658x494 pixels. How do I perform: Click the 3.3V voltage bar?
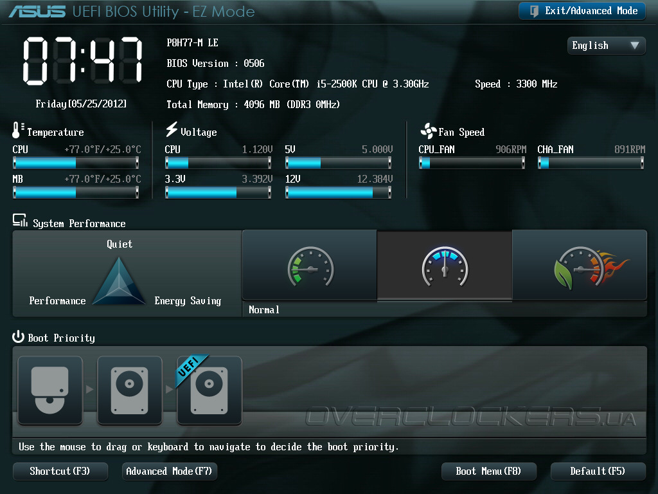(218, 192)
